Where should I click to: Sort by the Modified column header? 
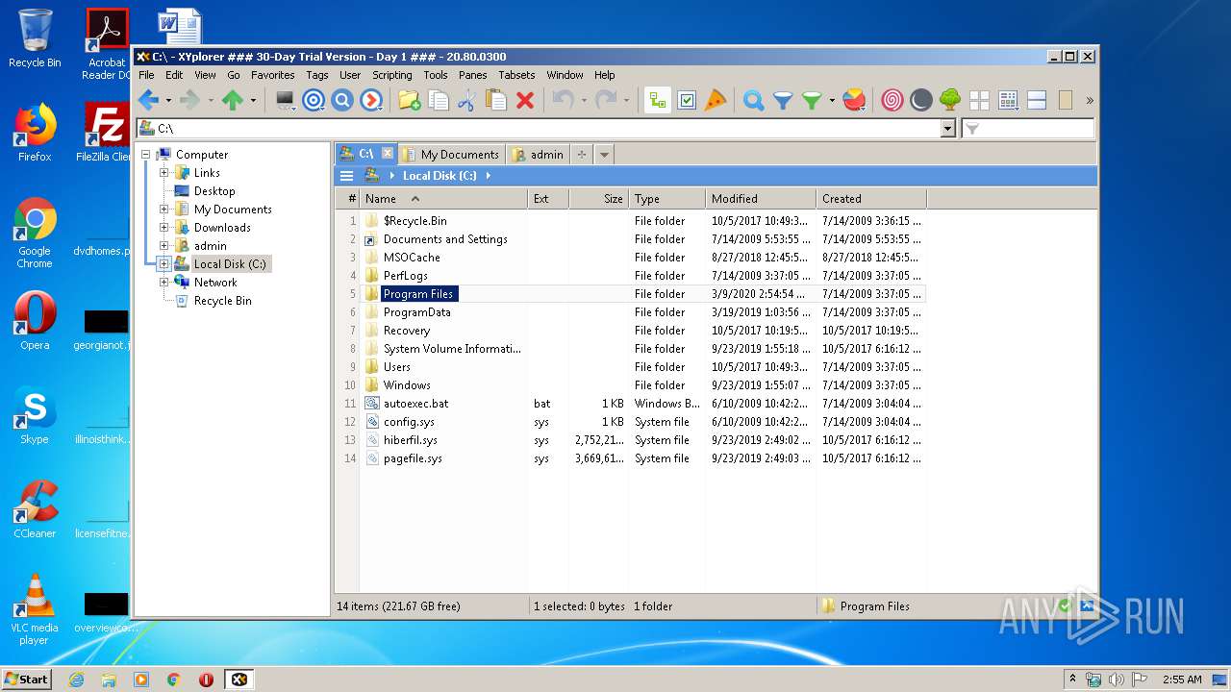(x=761, y=199)
